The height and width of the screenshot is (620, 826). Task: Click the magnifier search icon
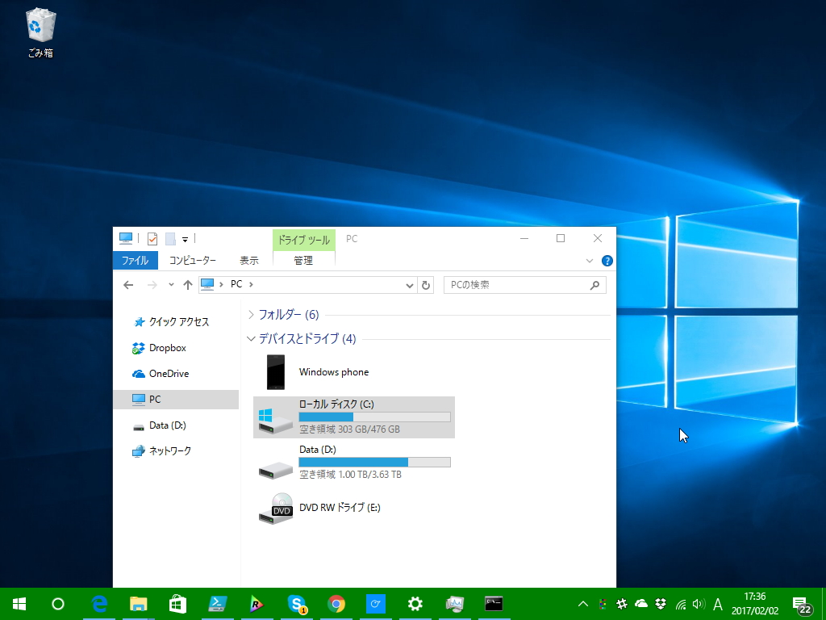[x=594, y=285]
